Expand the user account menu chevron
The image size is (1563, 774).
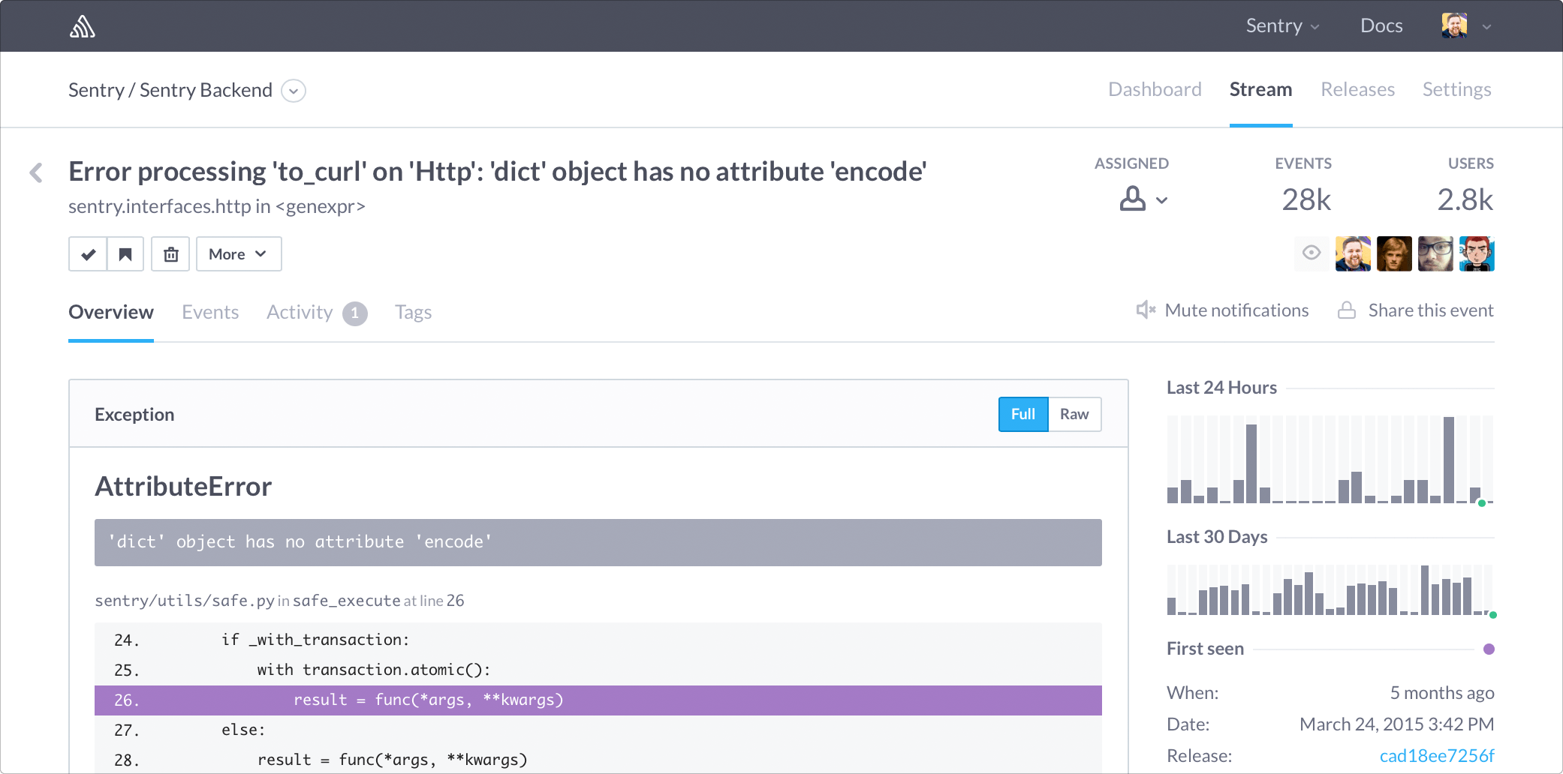point(1486,27)
